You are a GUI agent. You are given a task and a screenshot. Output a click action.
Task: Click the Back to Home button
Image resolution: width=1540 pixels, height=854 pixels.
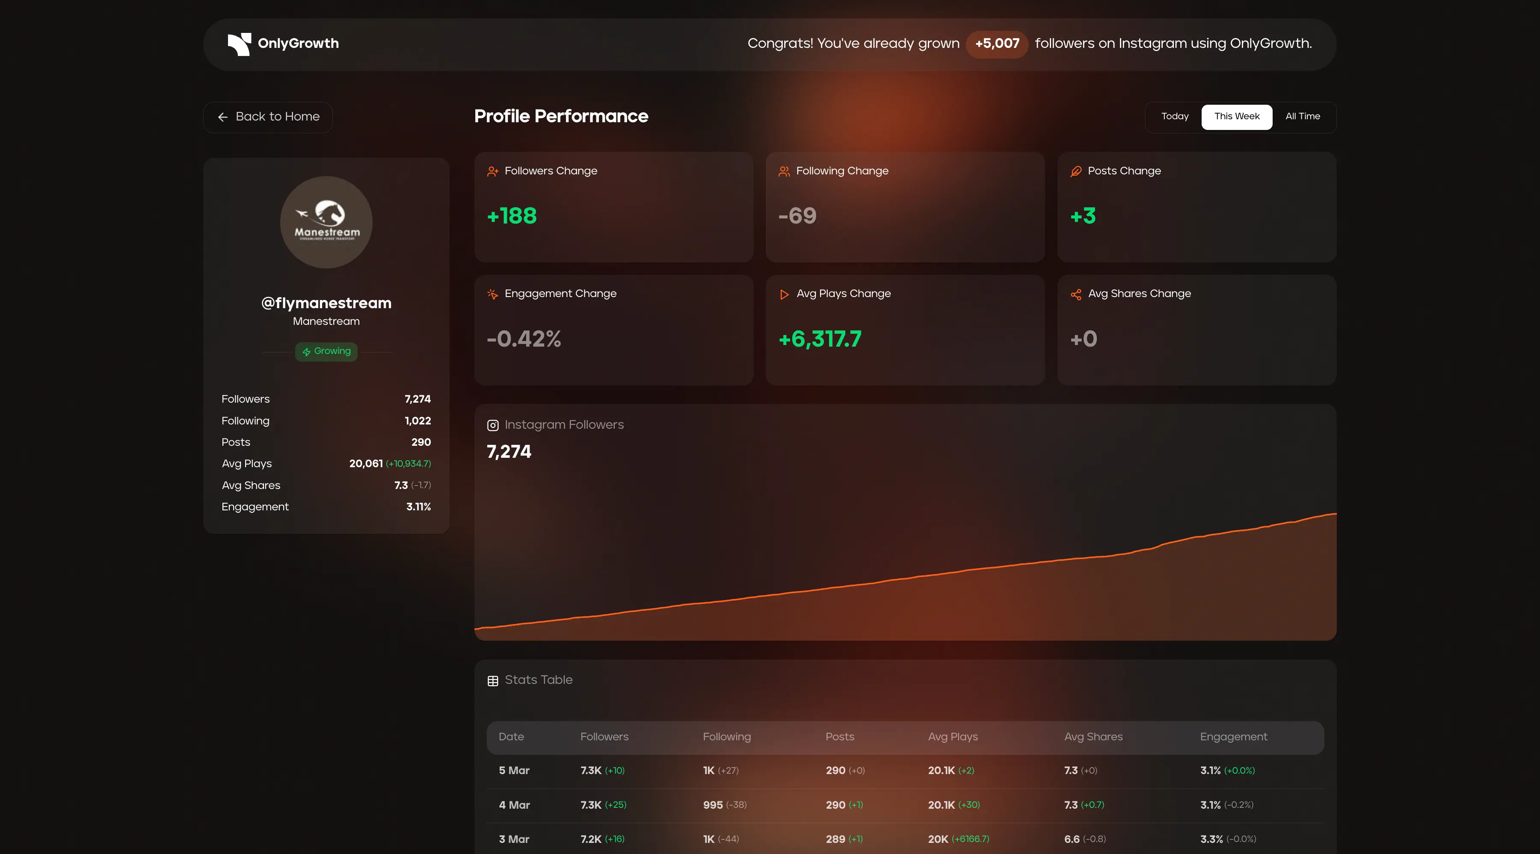267,117
